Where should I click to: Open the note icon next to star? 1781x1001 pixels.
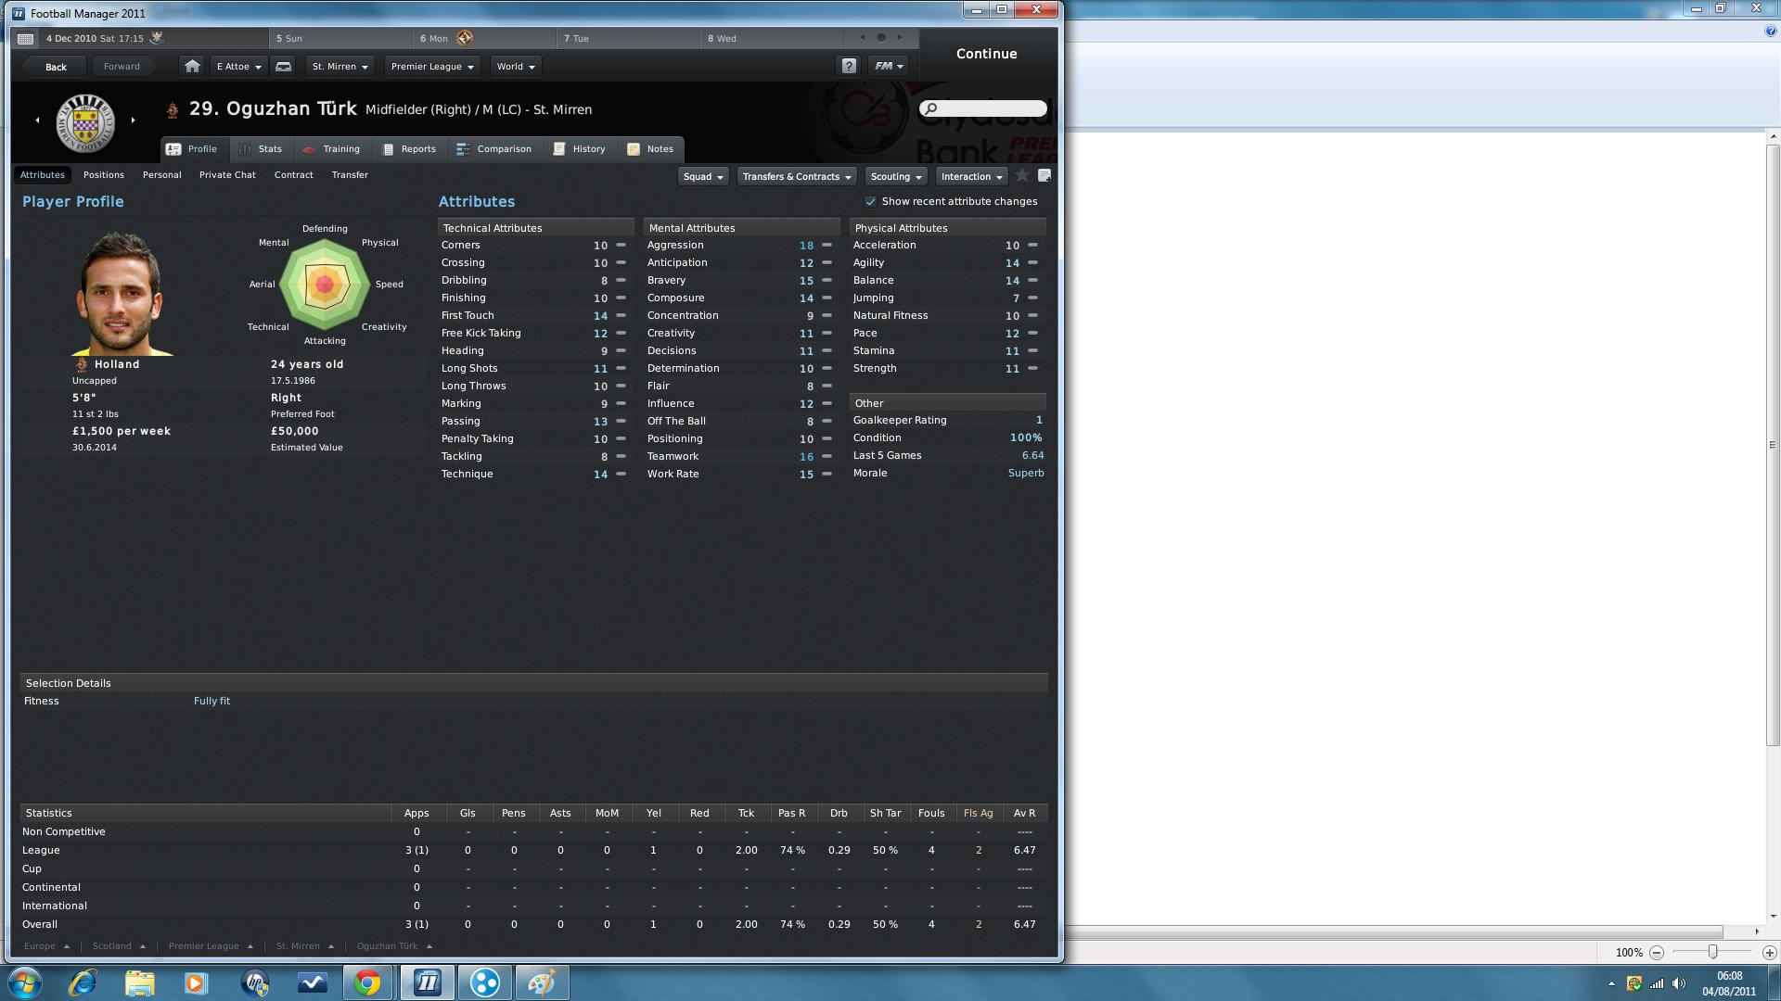1044,175
